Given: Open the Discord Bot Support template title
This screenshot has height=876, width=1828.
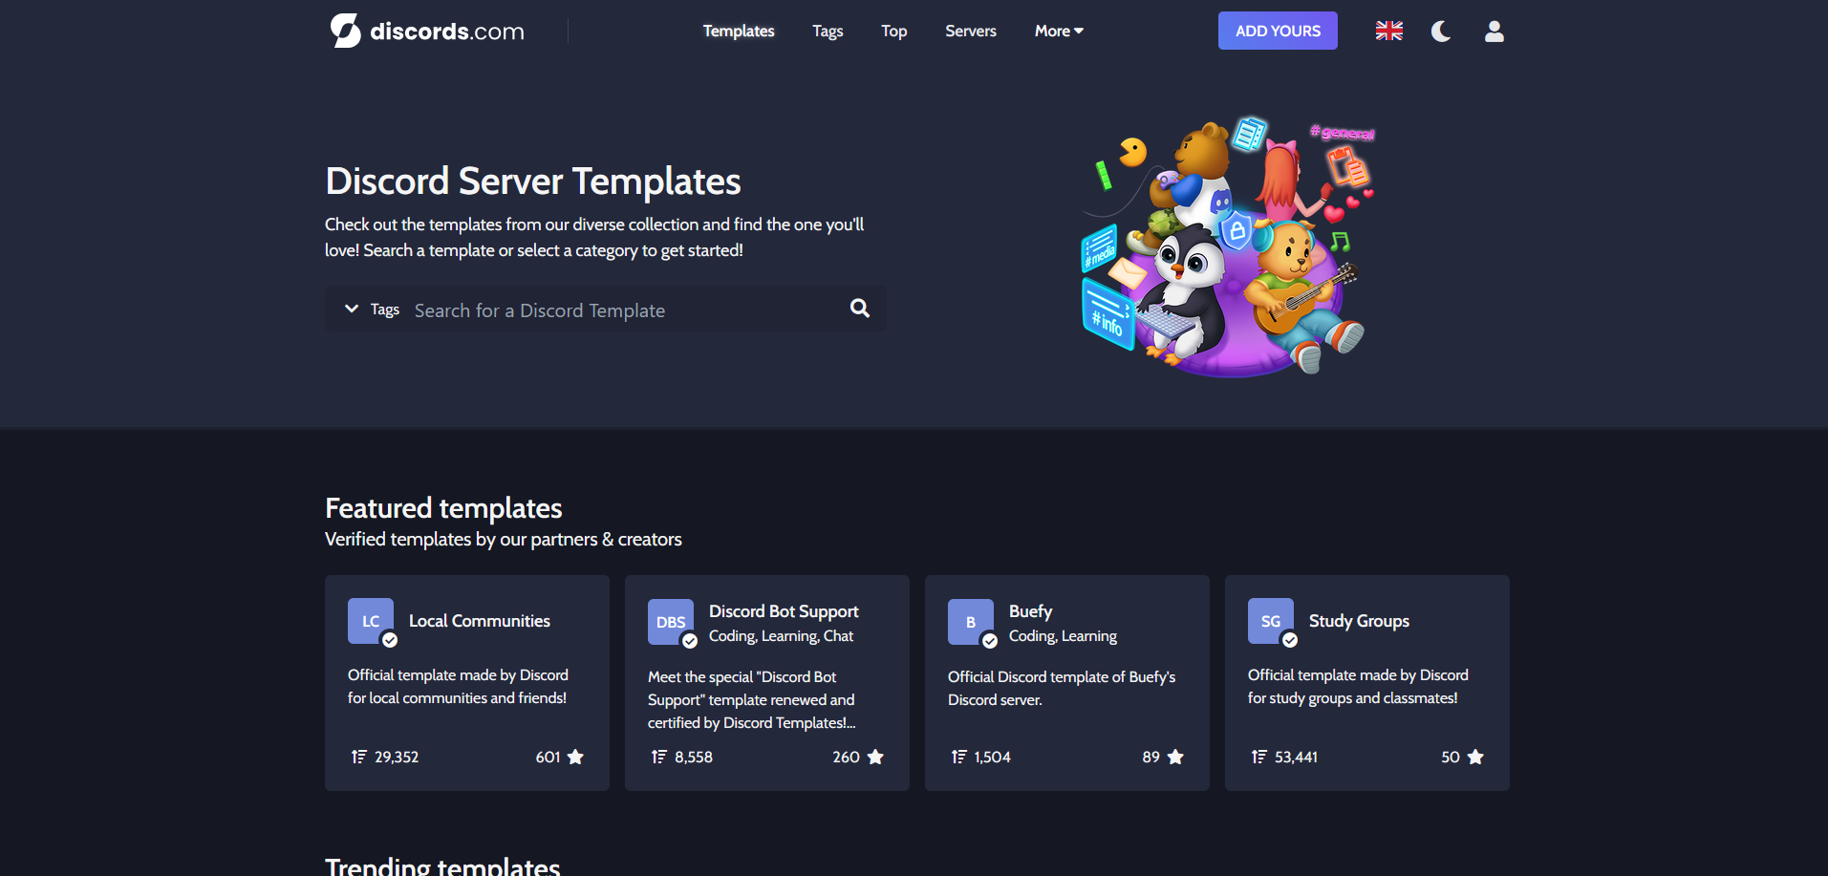Looking at the screenshot, I should [x=784, y=611].
